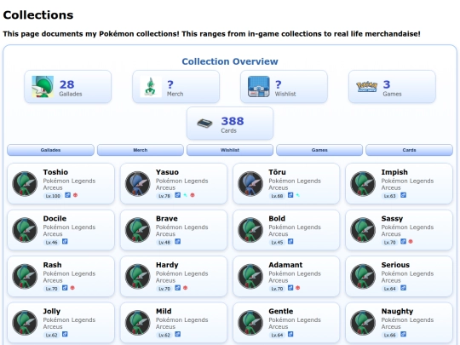Screen dimensions: 460x345
Task: Click Brave's Gallade portrait icon
Action: [138, 230]
